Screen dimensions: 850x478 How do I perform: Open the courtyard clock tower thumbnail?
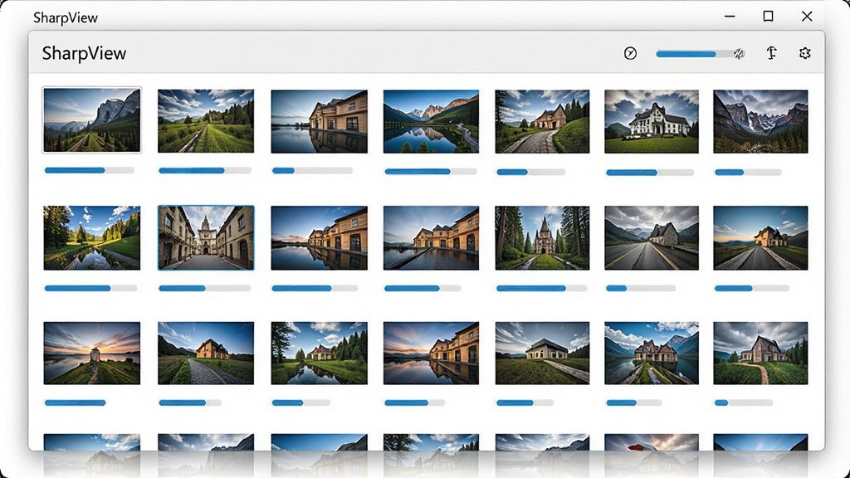click(206, 237)
